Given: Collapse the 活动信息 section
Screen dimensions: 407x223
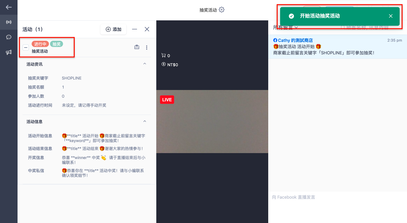Looking at the screenshot, I should 145,121.
